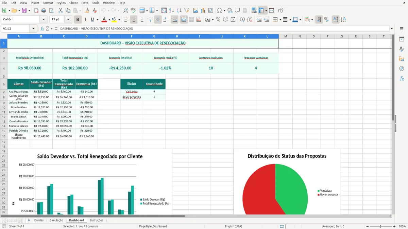This screenshot has width=408, height=229.
Task: Open the Format menu
Action: [48, 3]
